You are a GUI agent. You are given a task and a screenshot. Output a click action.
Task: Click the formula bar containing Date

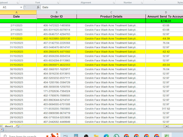click(112, 7)
